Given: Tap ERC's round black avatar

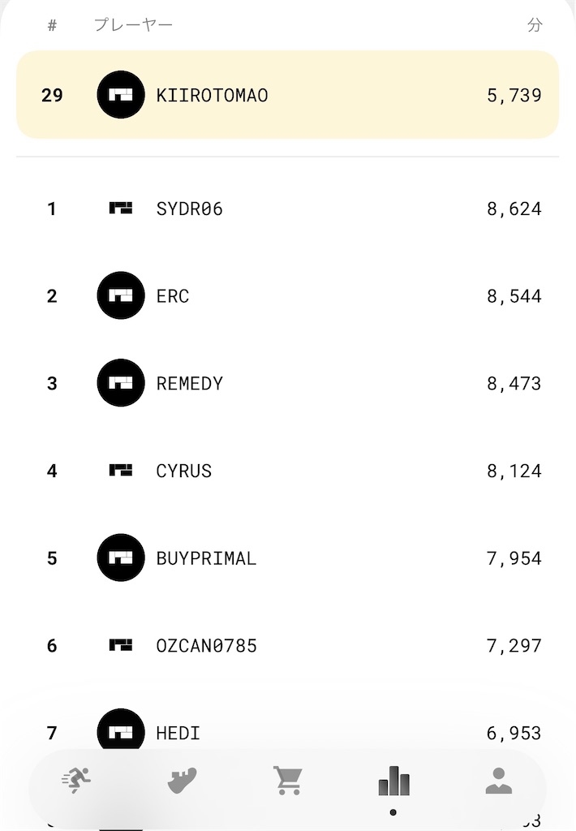Looking at the screenshot, I should click(x=121, y=295).
